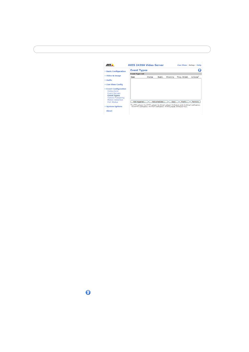Open Event Servers page

[x=114, y=93]
